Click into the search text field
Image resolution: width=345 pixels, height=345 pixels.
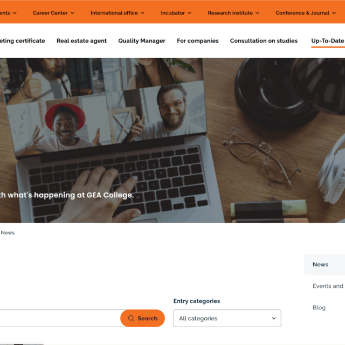60,318
